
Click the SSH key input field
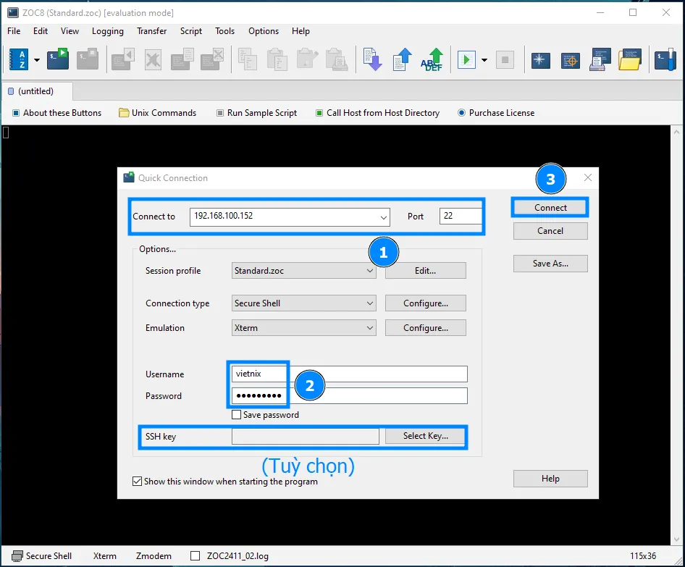point(306,436)
